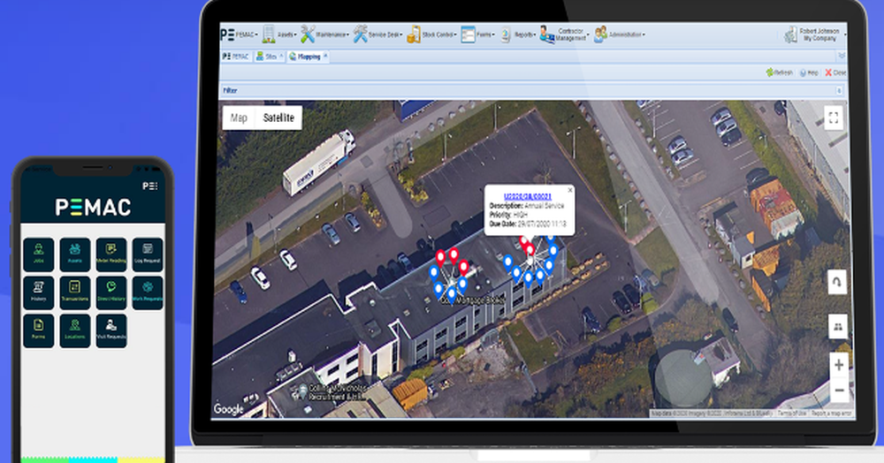This screenshot has width=884, height=463.
Task: Open Meter Reading on the phone
Action: 111,254
